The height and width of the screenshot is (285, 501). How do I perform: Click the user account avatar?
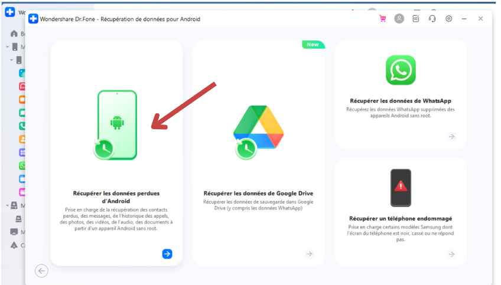[x=399, y=18]
